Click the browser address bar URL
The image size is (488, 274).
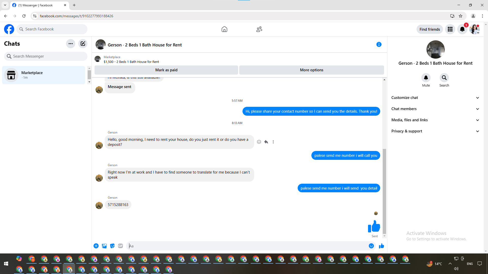[x=77, y=16]
